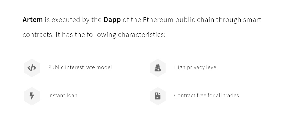The image size is (297, 119).
Task: Click the 'Instant loan' text
Action: coord(63,95)
